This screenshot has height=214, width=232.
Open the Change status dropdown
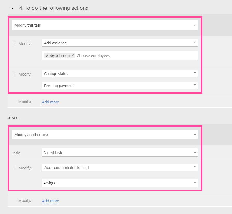[x=119, y=73]
